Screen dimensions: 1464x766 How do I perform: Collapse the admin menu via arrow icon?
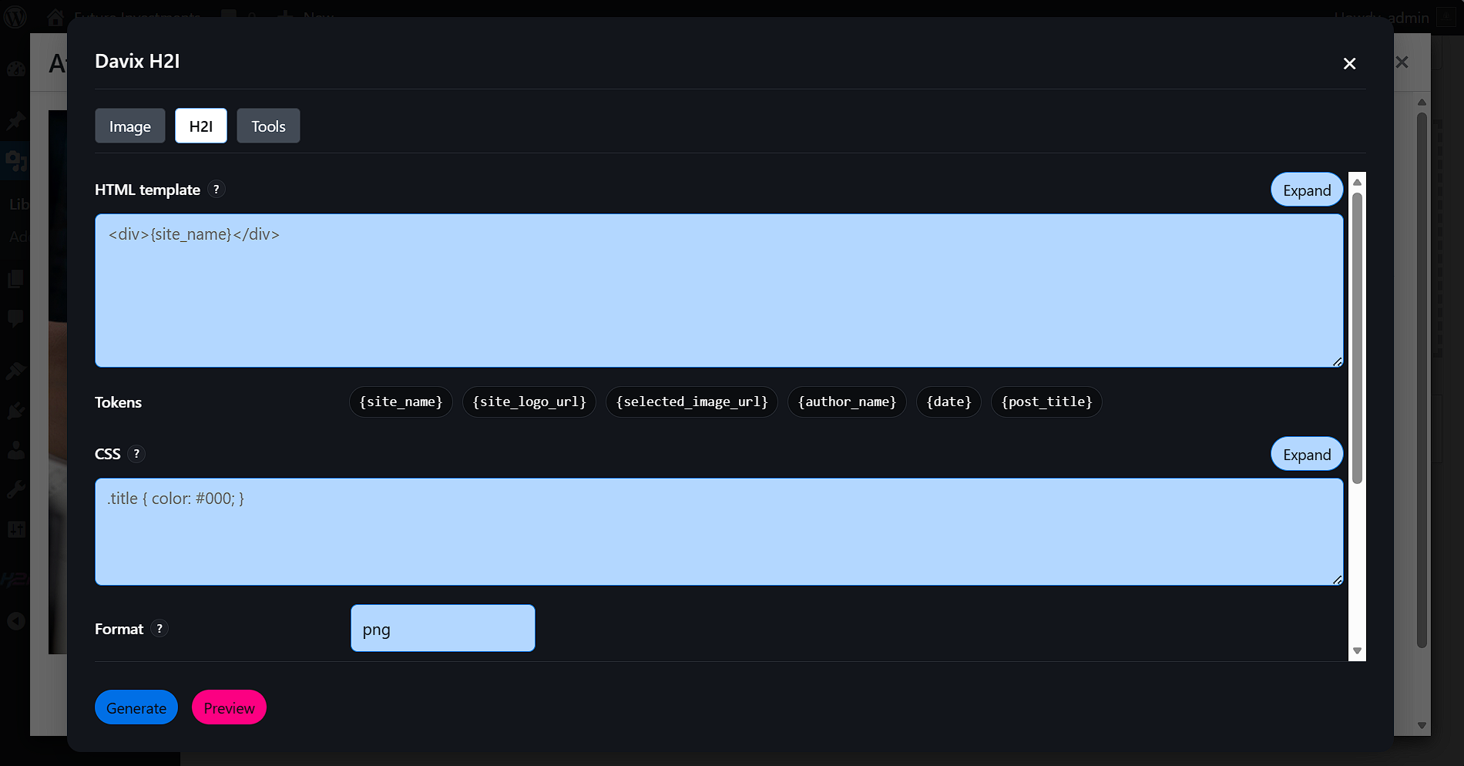15,620
